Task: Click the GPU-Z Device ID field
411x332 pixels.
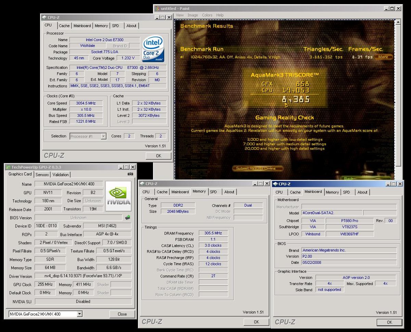Action: (x=46, y=226)
